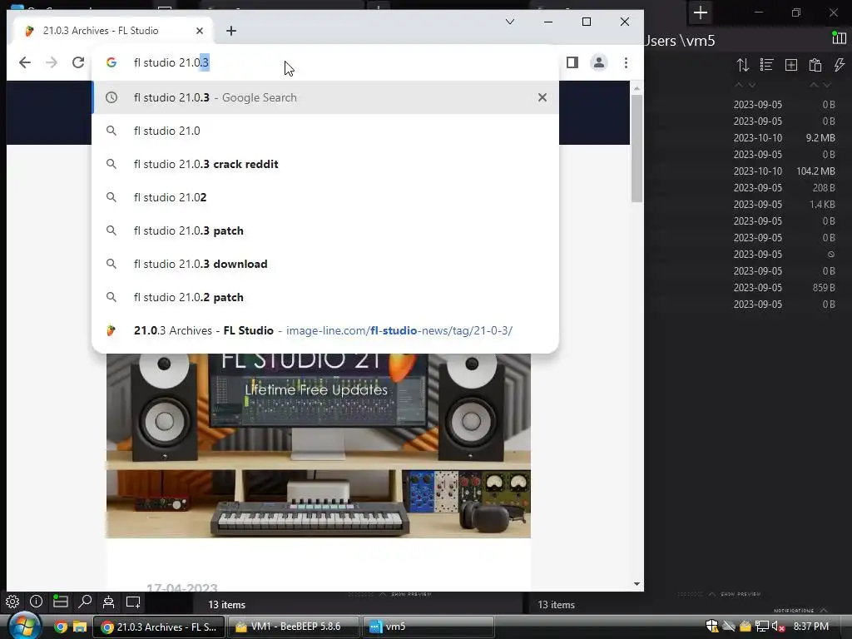Image resolution: width=852 pixels, height=639 pixels.
Task: Add a new tab in file manager window
Action: 701,12
